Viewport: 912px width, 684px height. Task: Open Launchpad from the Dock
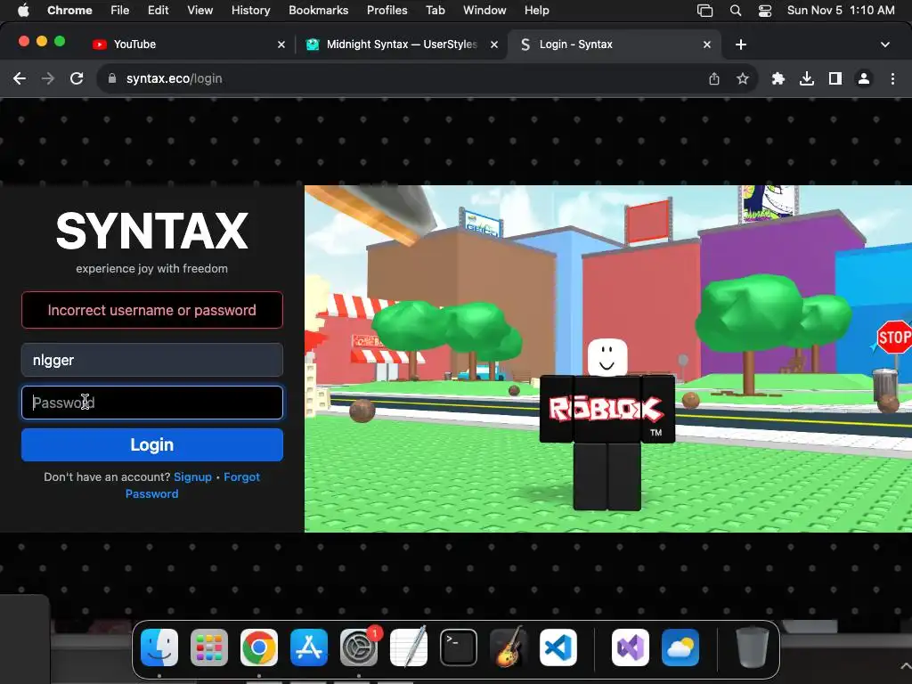point(209,647)
